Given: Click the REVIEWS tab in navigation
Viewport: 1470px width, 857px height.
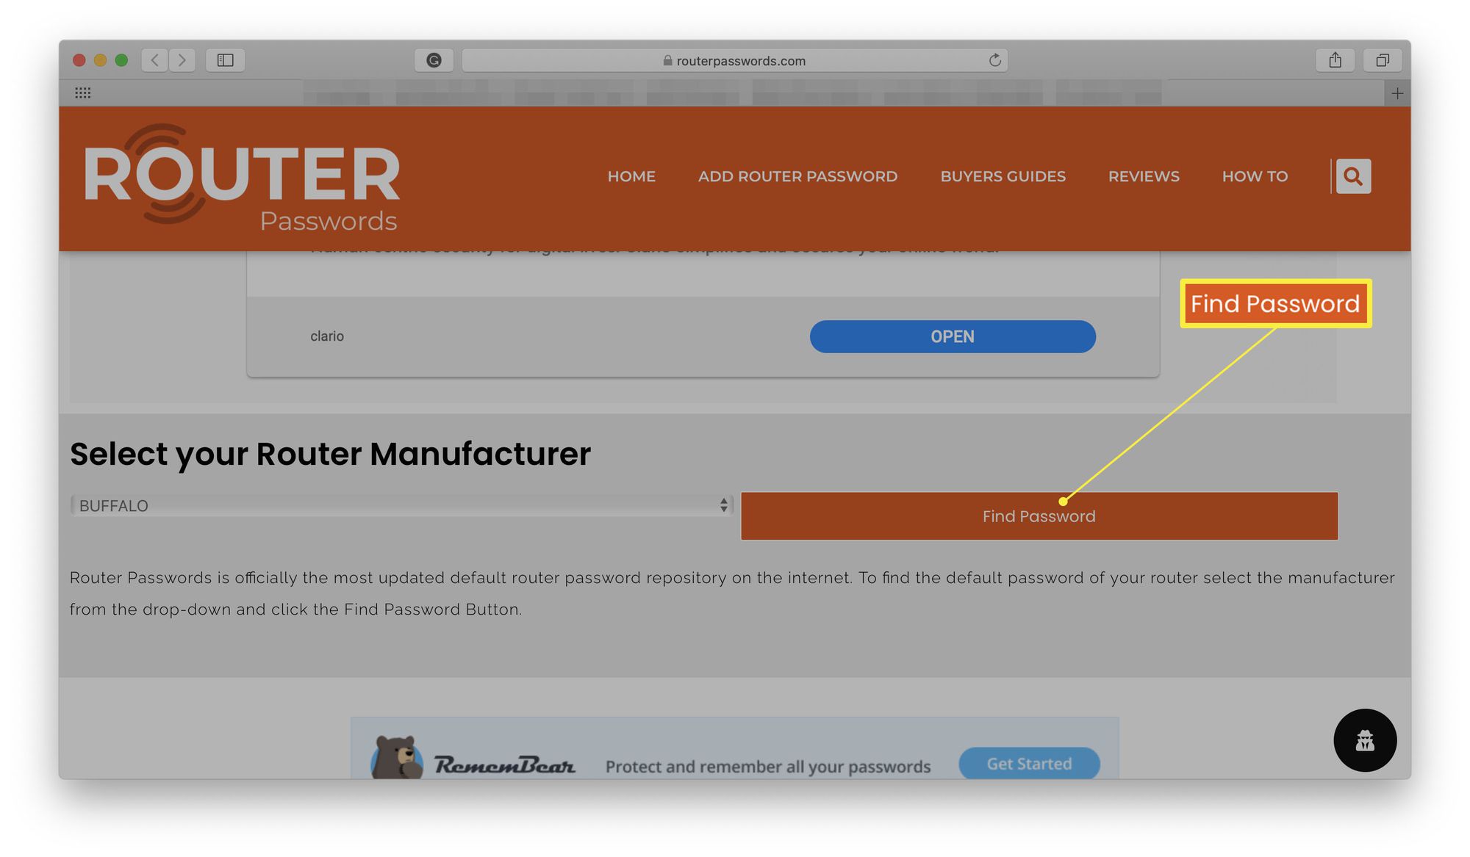Looking at the screenshot, I should [1144, 176].
